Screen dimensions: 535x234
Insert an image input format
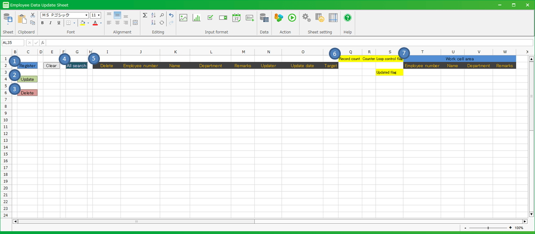183,18
